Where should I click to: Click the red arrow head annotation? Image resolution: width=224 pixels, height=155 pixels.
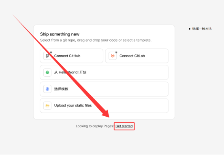point(106,113)
